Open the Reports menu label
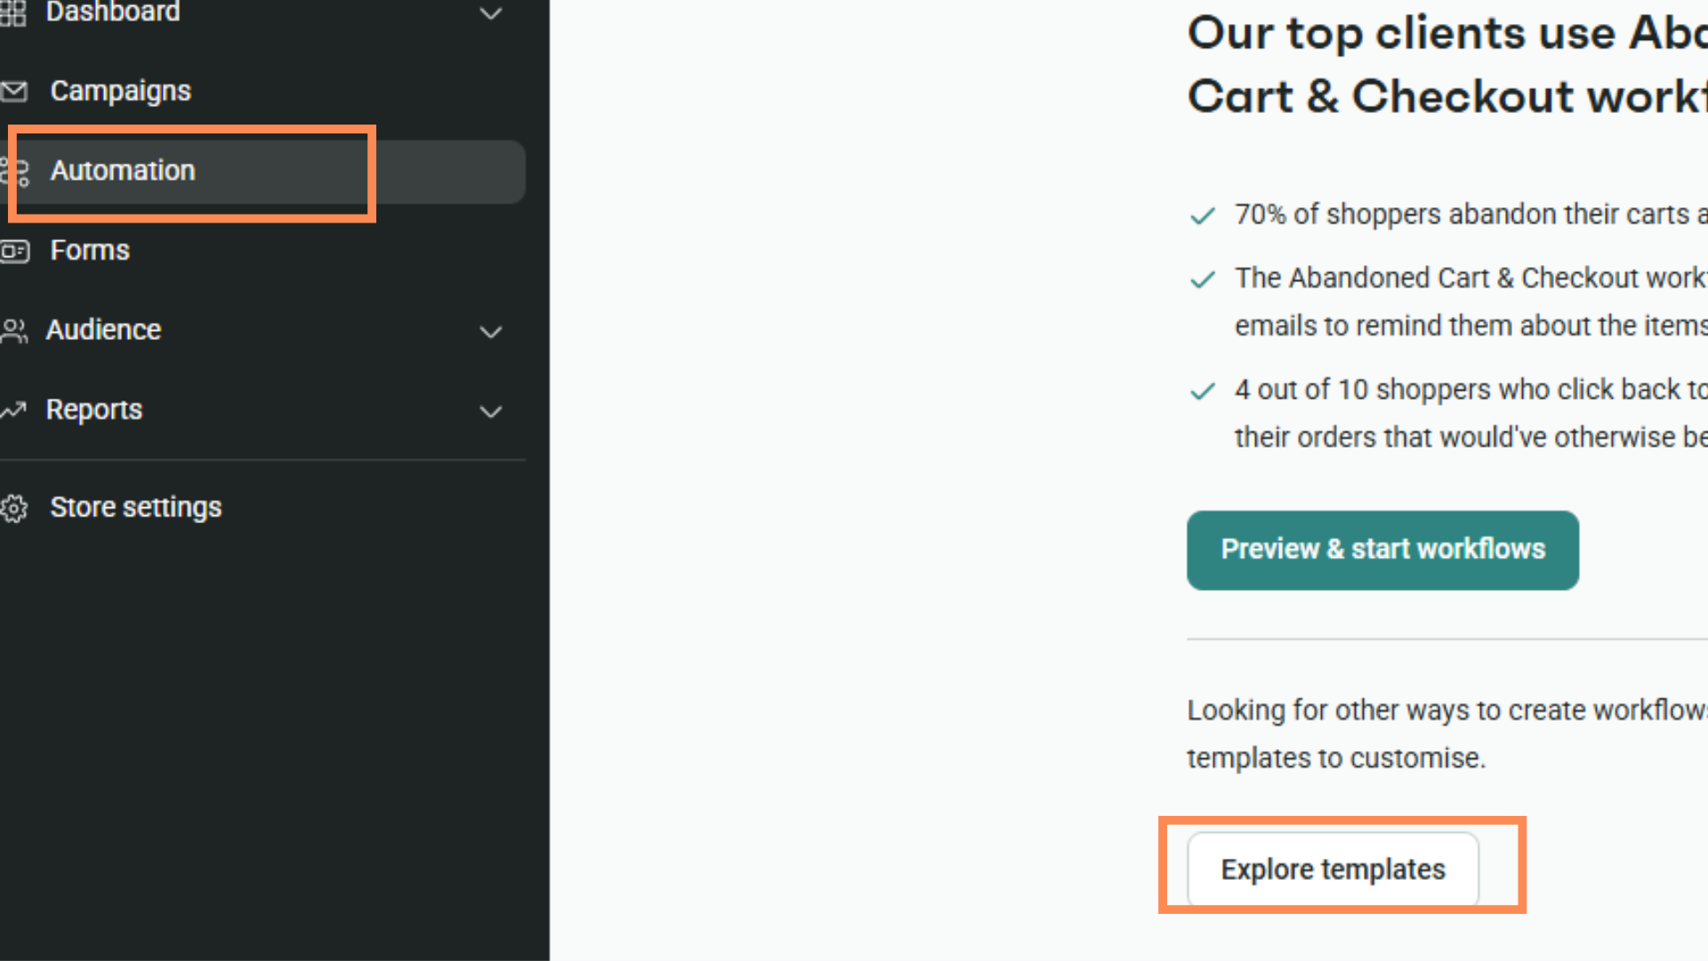 click(94, 410)
